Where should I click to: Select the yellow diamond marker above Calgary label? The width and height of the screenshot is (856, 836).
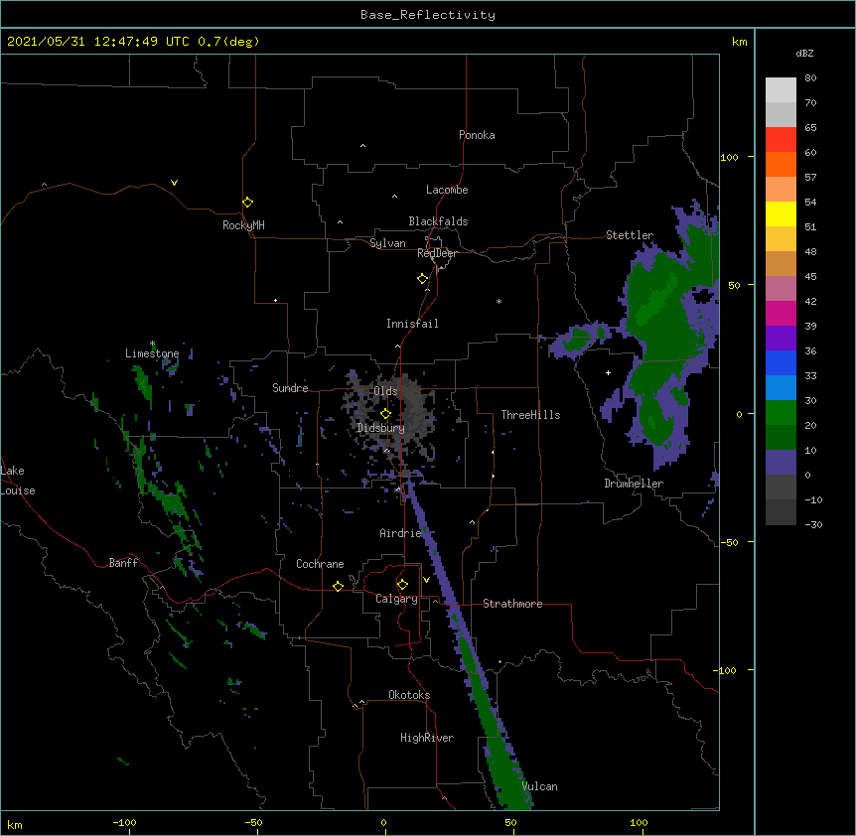point(402,585)
